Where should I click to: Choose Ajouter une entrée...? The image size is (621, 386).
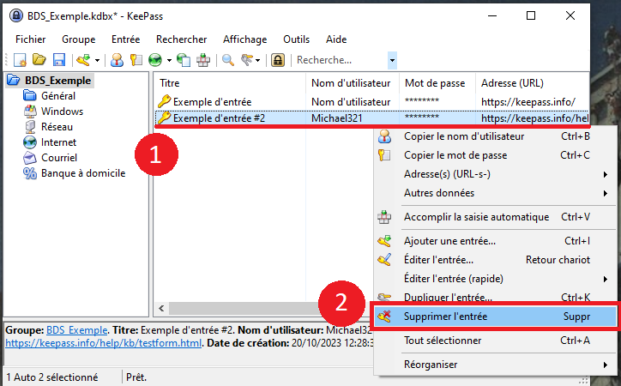(495, 241)
